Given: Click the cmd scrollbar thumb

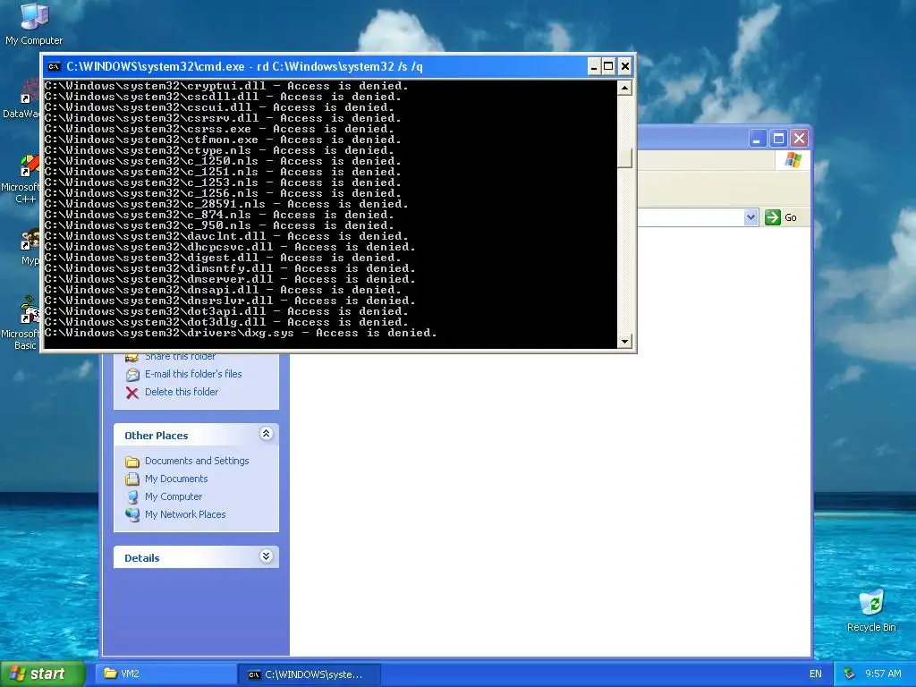Looking at the screenshot, I should (x=624, y=159).
